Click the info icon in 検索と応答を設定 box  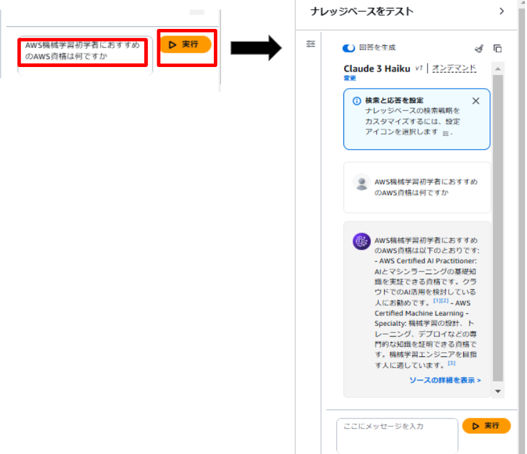[357, 101]
